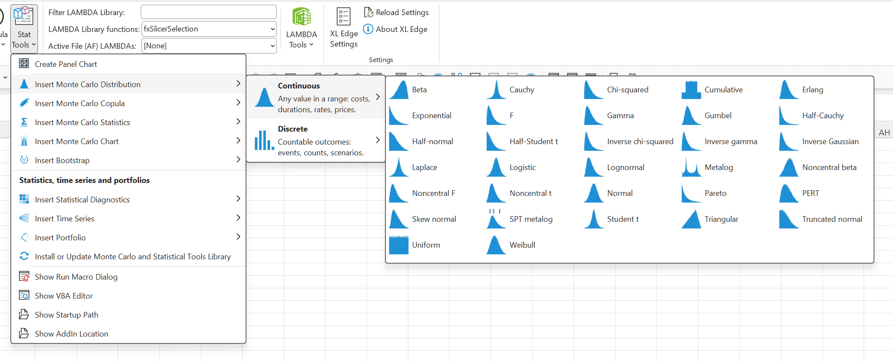
Task: Choose the Half-Student t distribution label
Action: coord(533,142)
